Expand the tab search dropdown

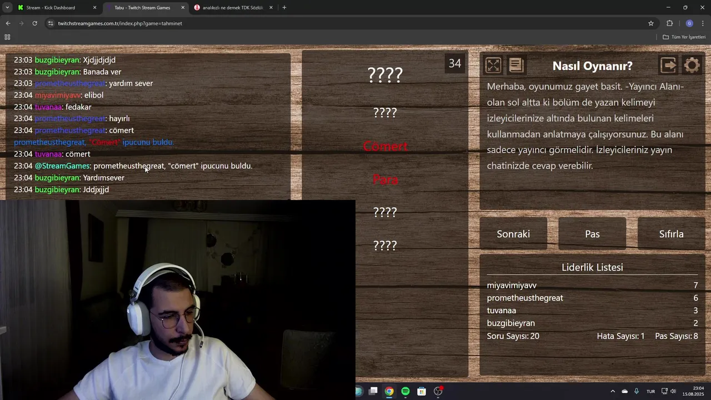(7, 8)
